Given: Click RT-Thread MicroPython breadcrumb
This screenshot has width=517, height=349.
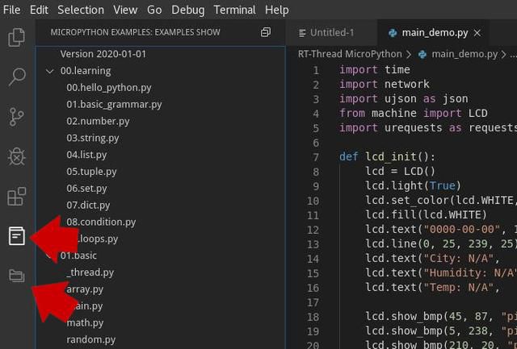Looking at the screenshot, I should (350, 54).
